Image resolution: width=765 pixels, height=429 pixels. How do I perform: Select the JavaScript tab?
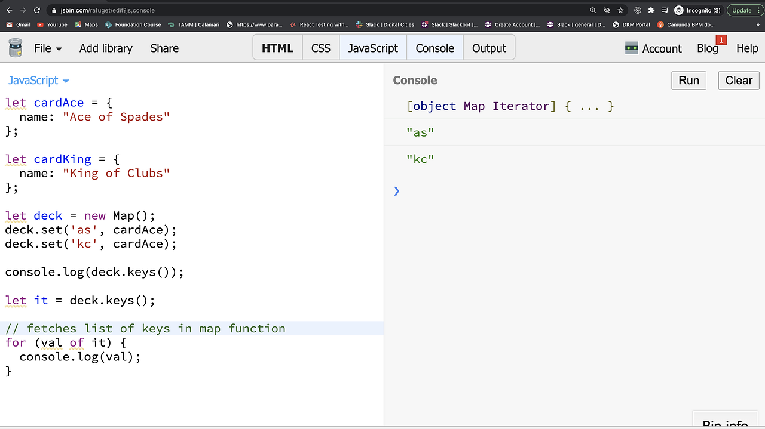372,47
